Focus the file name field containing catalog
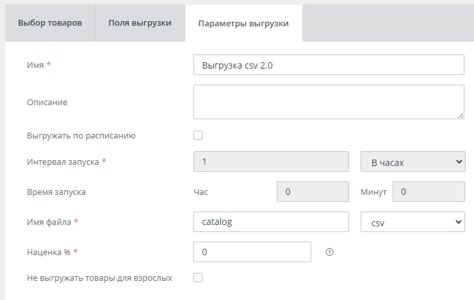 click(x=270, y=222)
